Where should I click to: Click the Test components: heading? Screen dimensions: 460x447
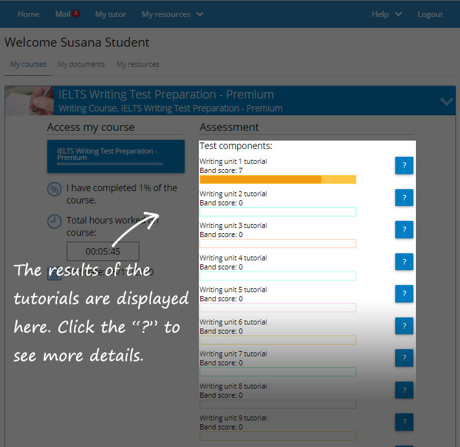[x=236, y=146]
